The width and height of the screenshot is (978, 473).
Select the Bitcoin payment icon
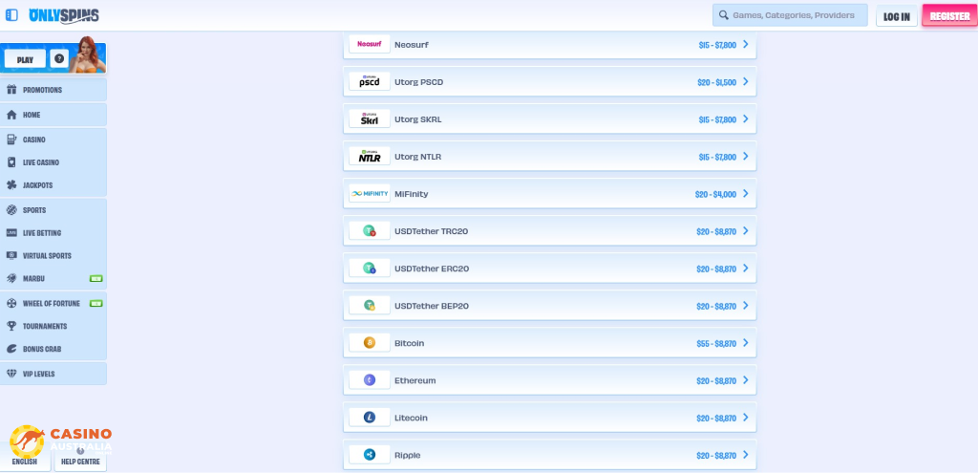point(369,343)
